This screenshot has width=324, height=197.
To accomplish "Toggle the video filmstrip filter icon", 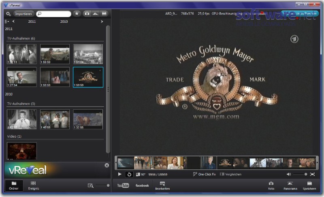I will (104, 14).
